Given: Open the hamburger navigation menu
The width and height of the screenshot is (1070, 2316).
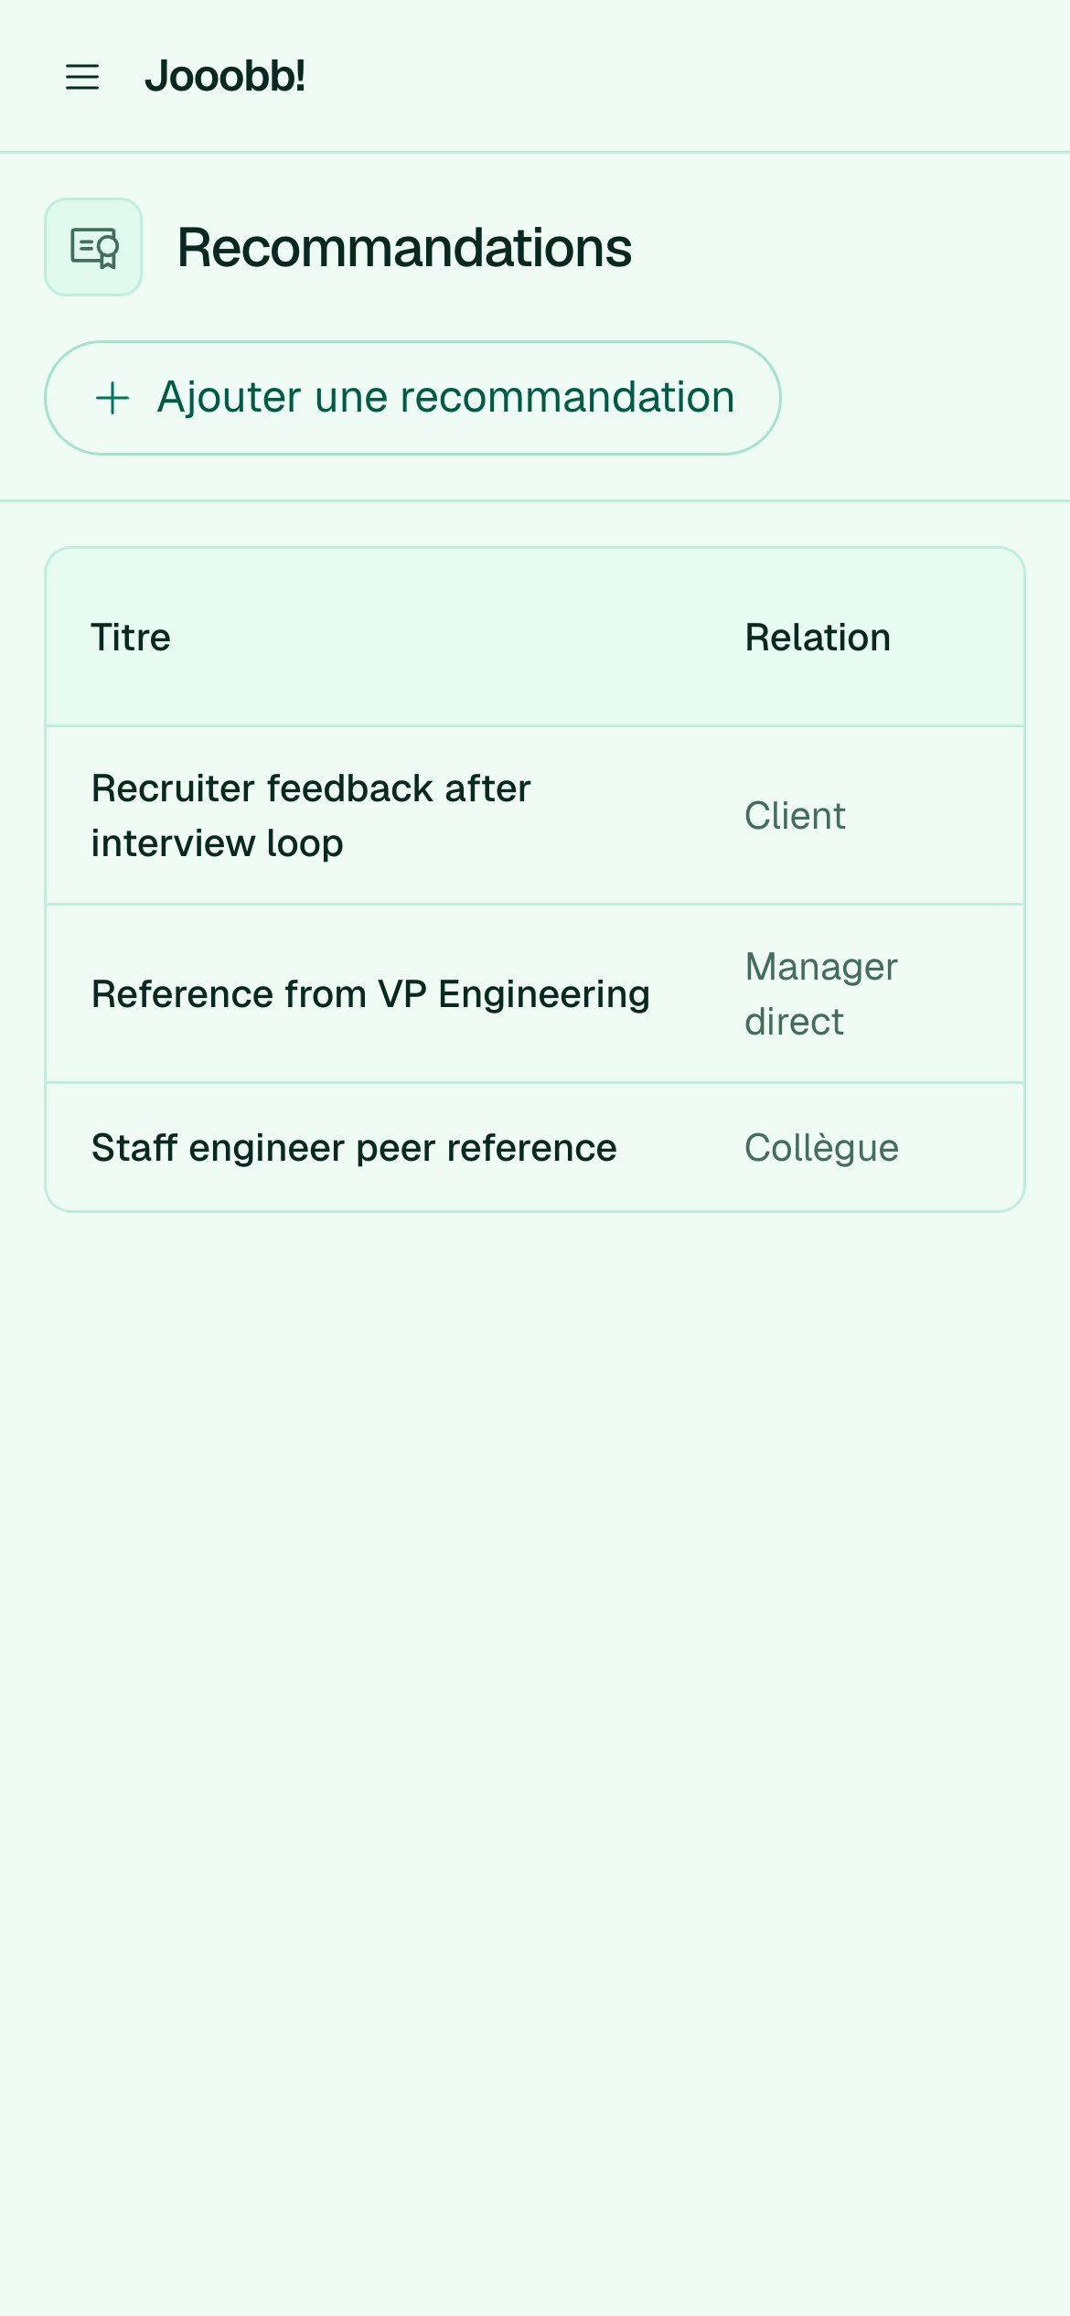Looking at the screenshot, I should (x=82, y=77).
